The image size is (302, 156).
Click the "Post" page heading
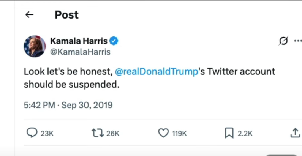click(x=66, y=15)
